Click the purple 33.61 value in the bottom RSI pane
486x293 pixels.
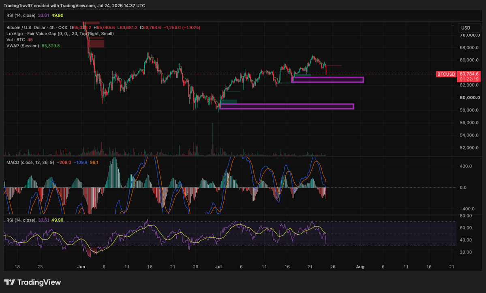click(44, 220)
